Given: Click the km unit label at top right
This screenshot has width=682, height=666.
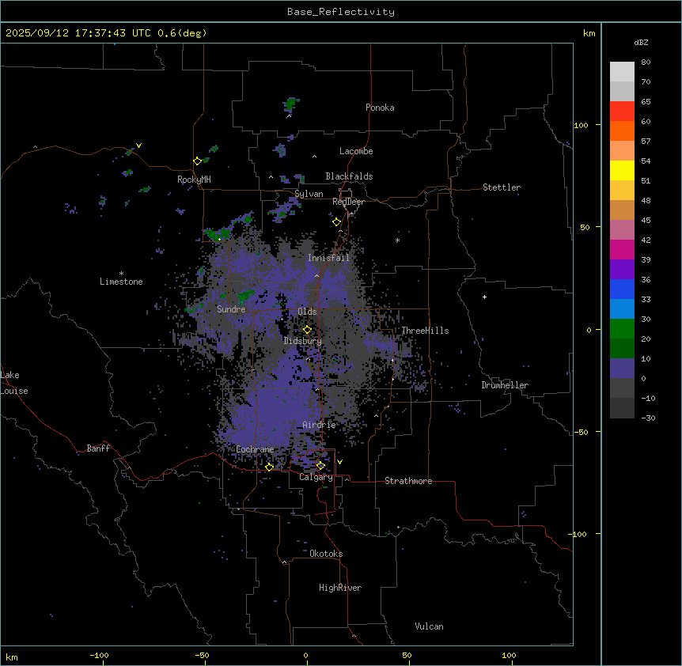Looking at the screenshot, I should tap(589, 33).
